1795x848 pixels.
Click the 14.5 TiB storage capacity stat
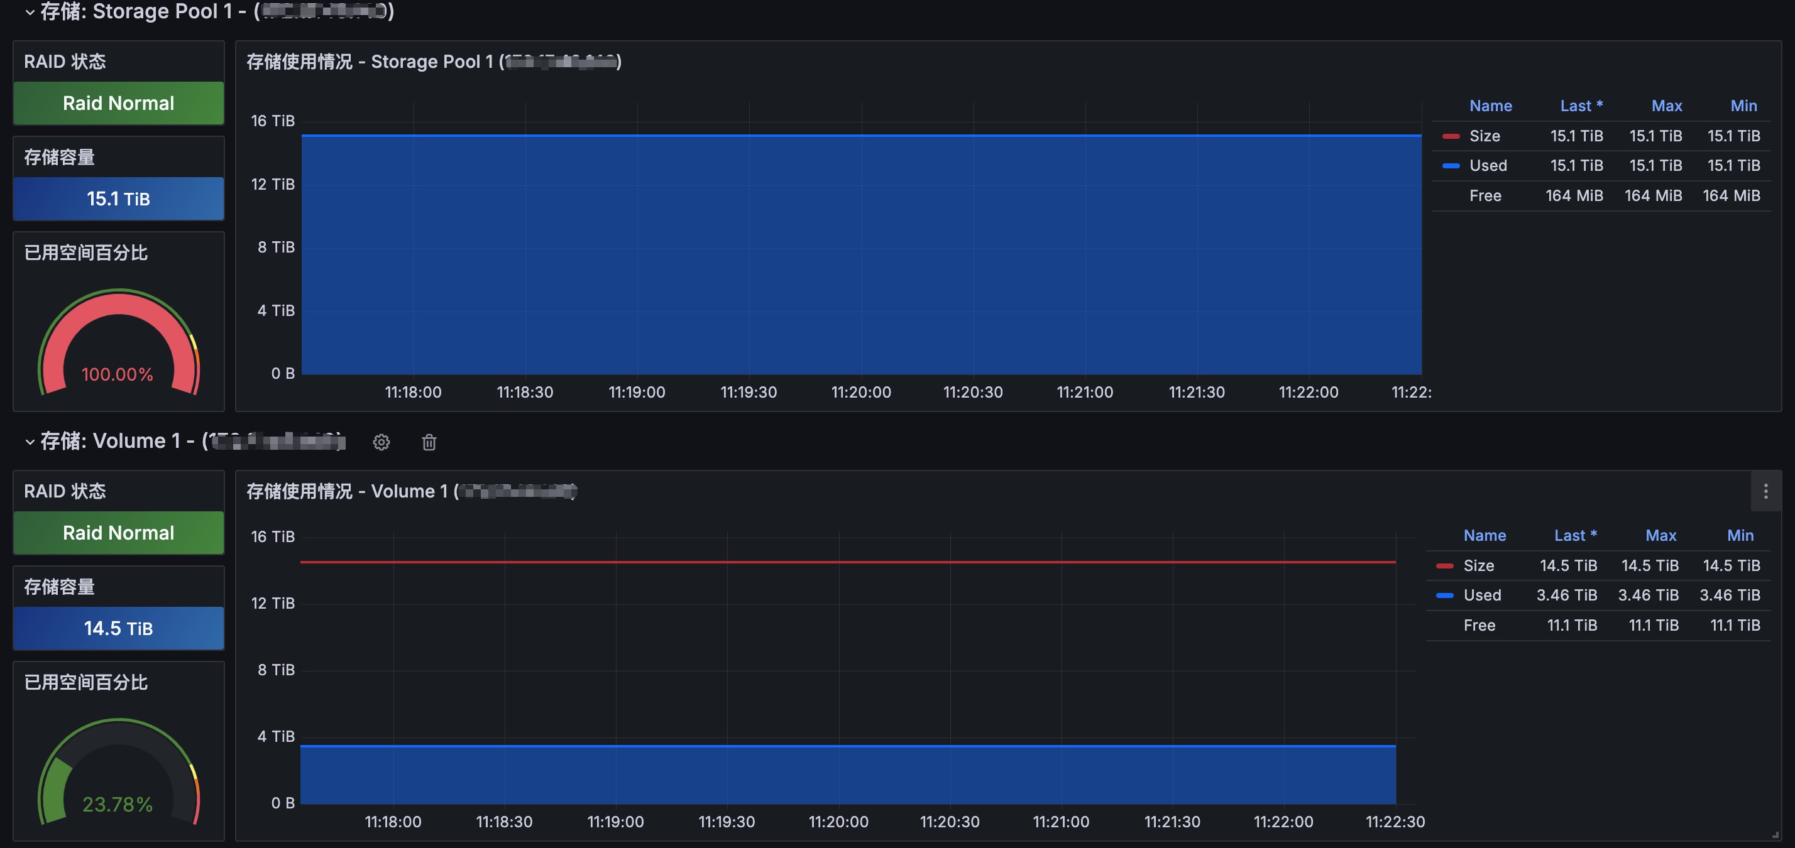[118, 629]
